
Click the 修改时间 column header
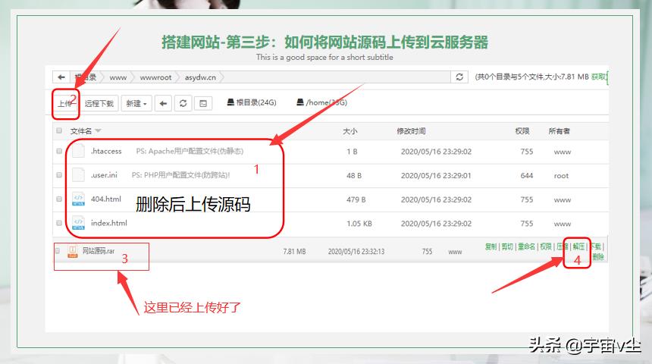coord(411,131)
